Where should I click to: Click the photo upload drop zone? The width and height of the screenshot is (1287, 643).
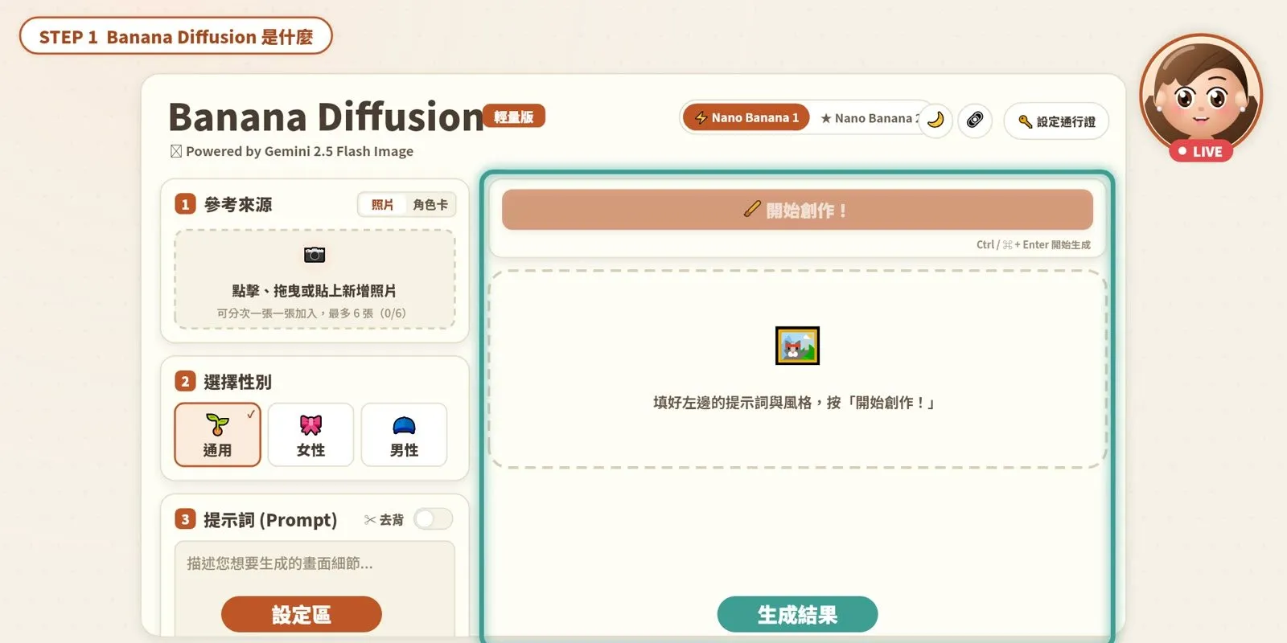pos(315,279)
